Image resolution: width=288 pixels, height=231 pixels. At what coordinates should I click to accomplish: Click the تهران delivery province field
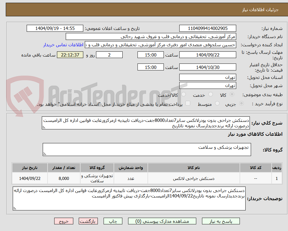(208, 77)
